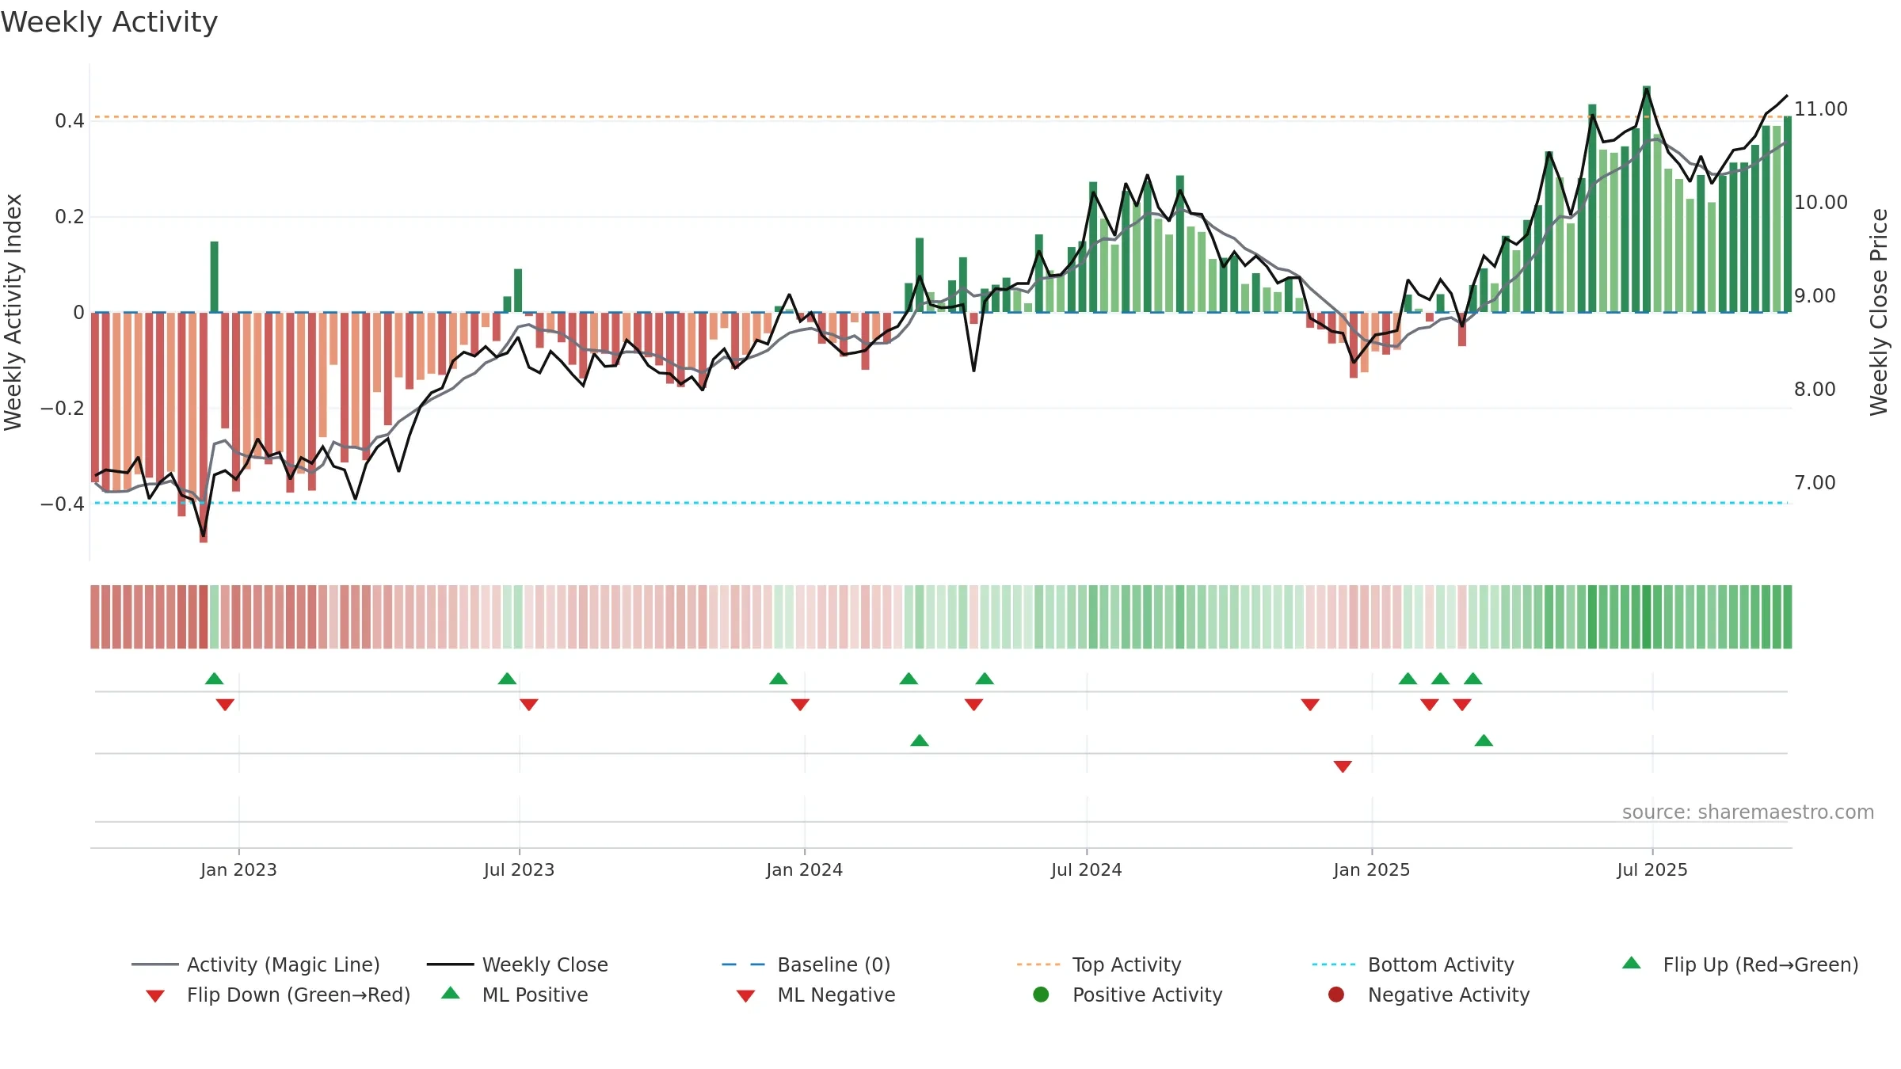The image size is (1901, 1069).
Task: Toggle the Top Activity legend entry
Action: (x=1099, y=964)
